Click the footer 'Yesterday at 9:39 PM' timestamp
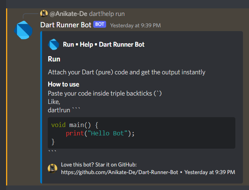This screenshot has width=249, height=190. click(x=210, y=173)
